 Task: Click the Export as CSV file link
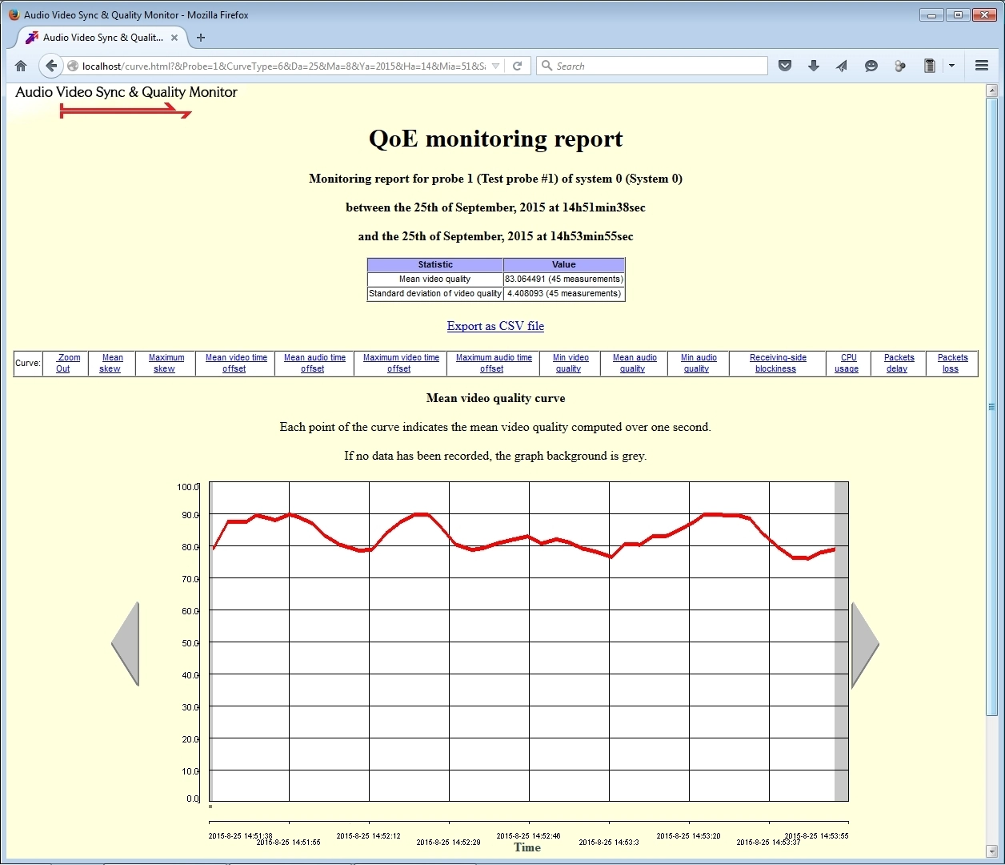coord(495,326)
